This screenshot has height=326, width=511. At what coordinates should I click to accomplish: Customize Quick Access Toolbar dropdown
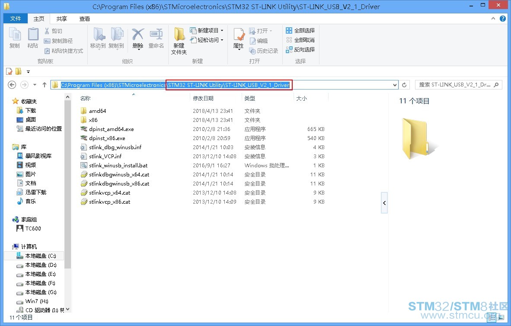(29, 72)
